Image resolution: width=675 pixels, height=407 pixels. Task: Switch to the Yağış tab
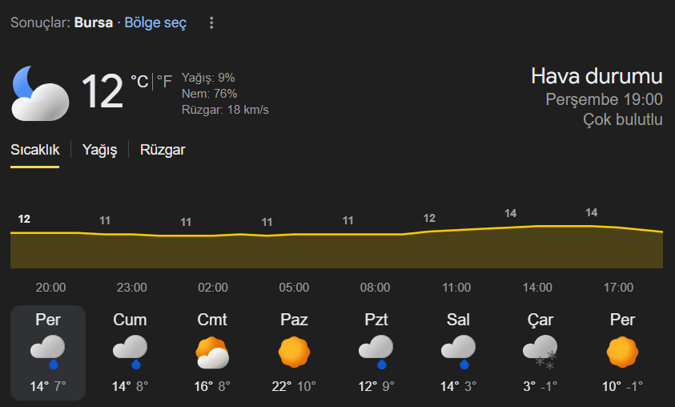[100, 150]
